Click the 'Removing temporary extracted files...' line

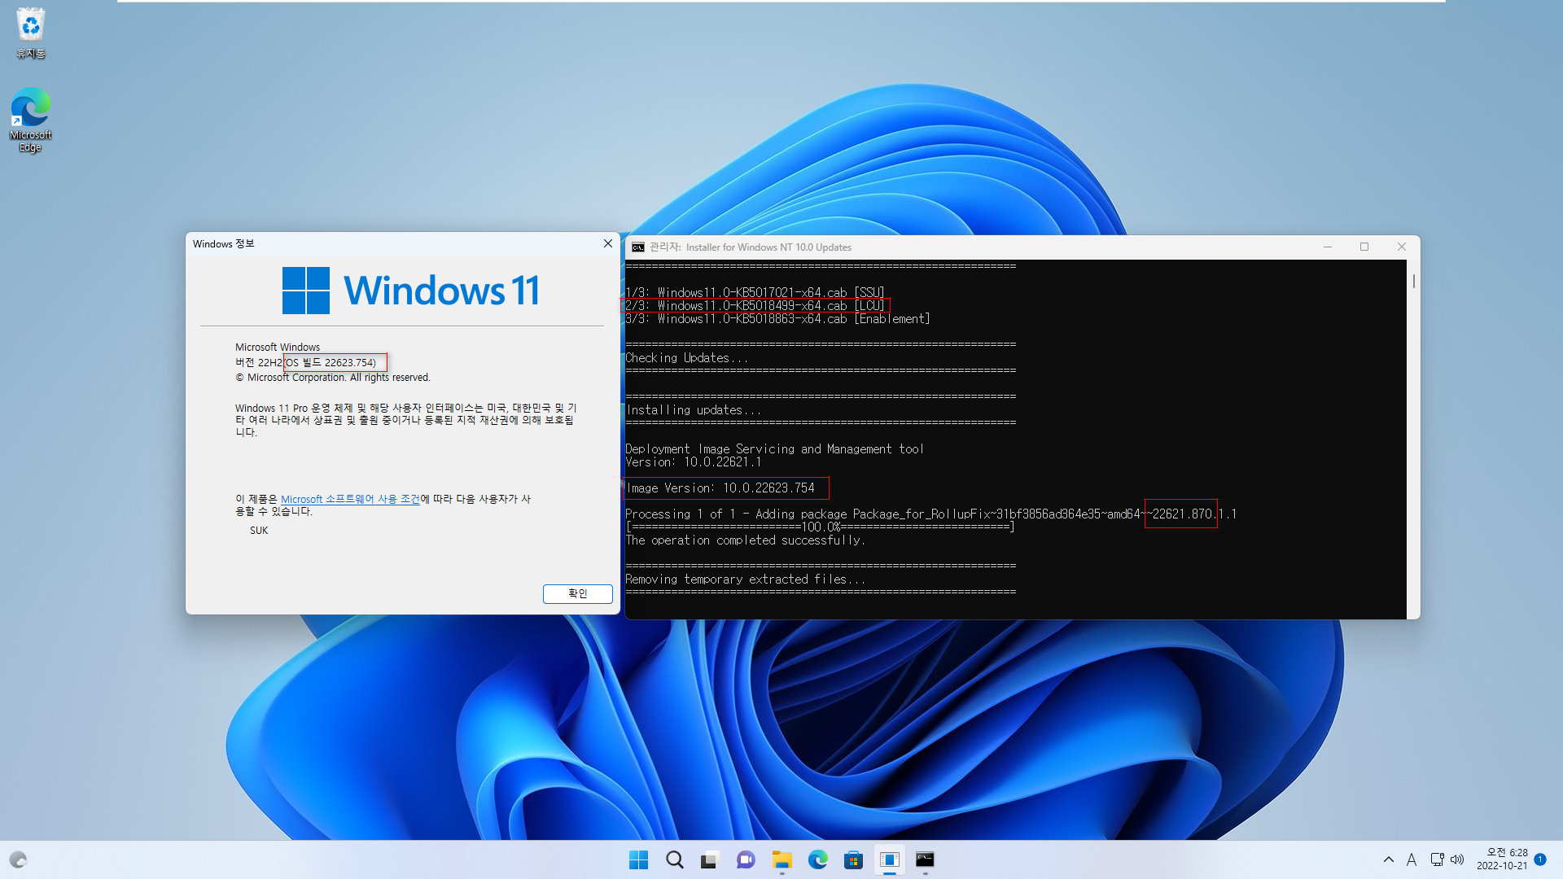click(x=745, y=579)
